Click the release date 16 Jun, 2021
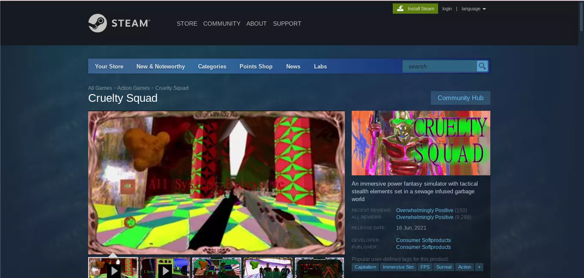Screen dimensions: 584x278 [x=411, y=228]
